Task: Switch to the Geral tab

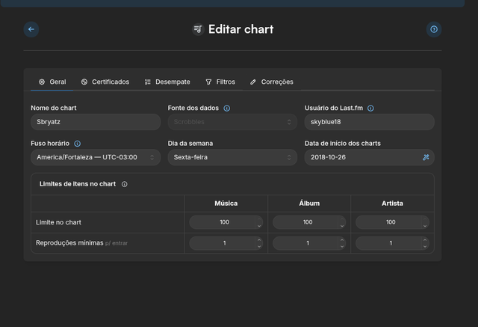Action: tap(52, 82)
